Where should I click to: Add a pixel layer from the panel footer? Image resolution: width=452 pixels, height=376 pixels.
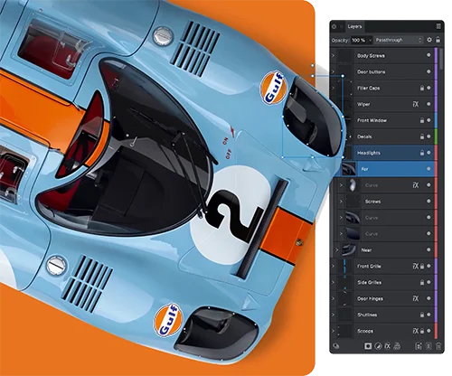click(428, 346)
